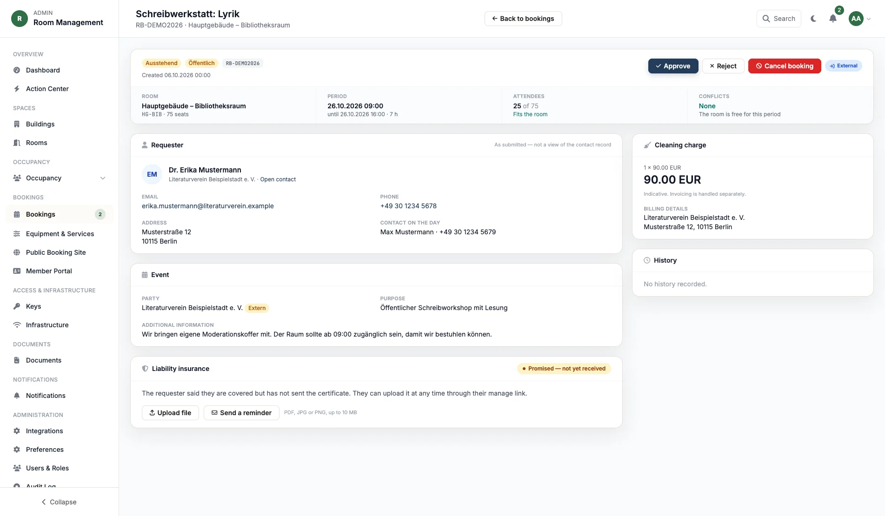Click the RB-DEMO2026 code chip

click(x=243, y=63)
